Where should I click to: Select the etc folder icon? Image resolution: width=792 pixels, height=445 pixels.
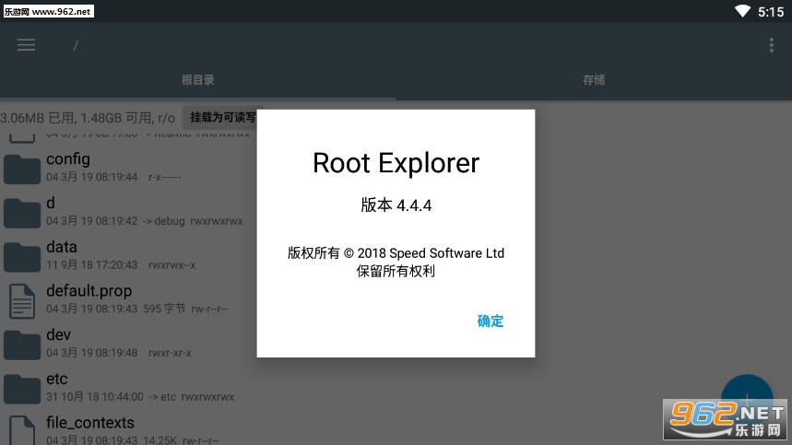pos(22,389)
